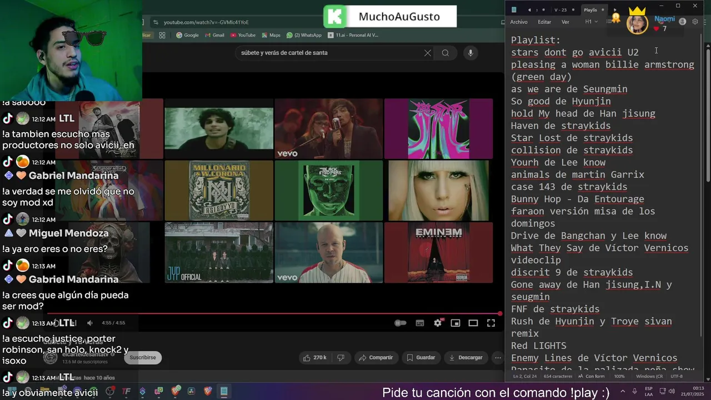Enable miniplayer mode on the video
Viewport: 711px width, 400px height.
click(455, 323)
